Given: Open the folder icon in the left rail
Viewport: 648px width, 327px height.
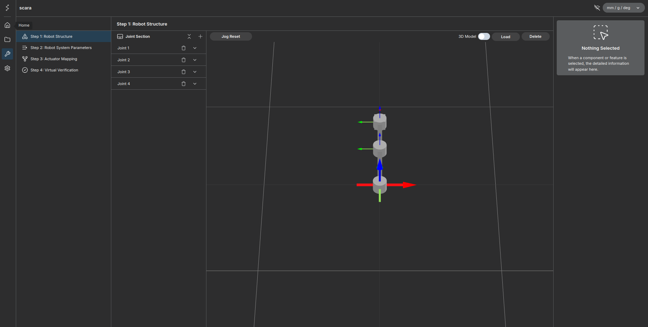Looking at the screenshot, I should [x=7, y=40].
